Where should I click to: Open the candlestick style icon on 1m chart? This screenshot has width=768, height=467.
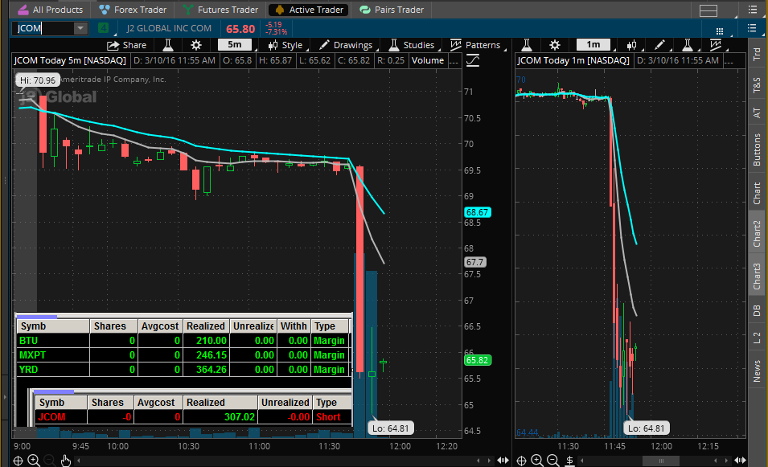click(632, 45)
